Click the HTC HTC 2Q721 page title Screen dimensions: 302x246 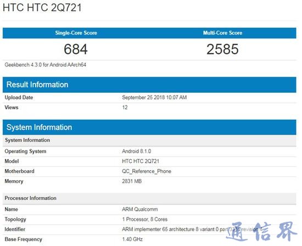[42, 8]
